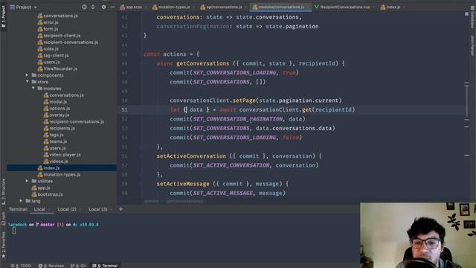This screenshot has width=476, height=268.
Task: Toggle the npm tool window side button
Action: (x=3, y=219)
